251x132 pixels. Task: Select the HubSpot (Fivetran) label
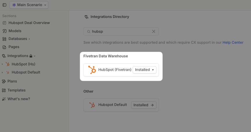tap(115, 69)
